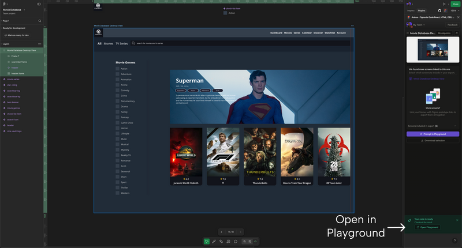462x248 pixels.
Task: Open the dropdown arrow next to Present
Action: 449,4
